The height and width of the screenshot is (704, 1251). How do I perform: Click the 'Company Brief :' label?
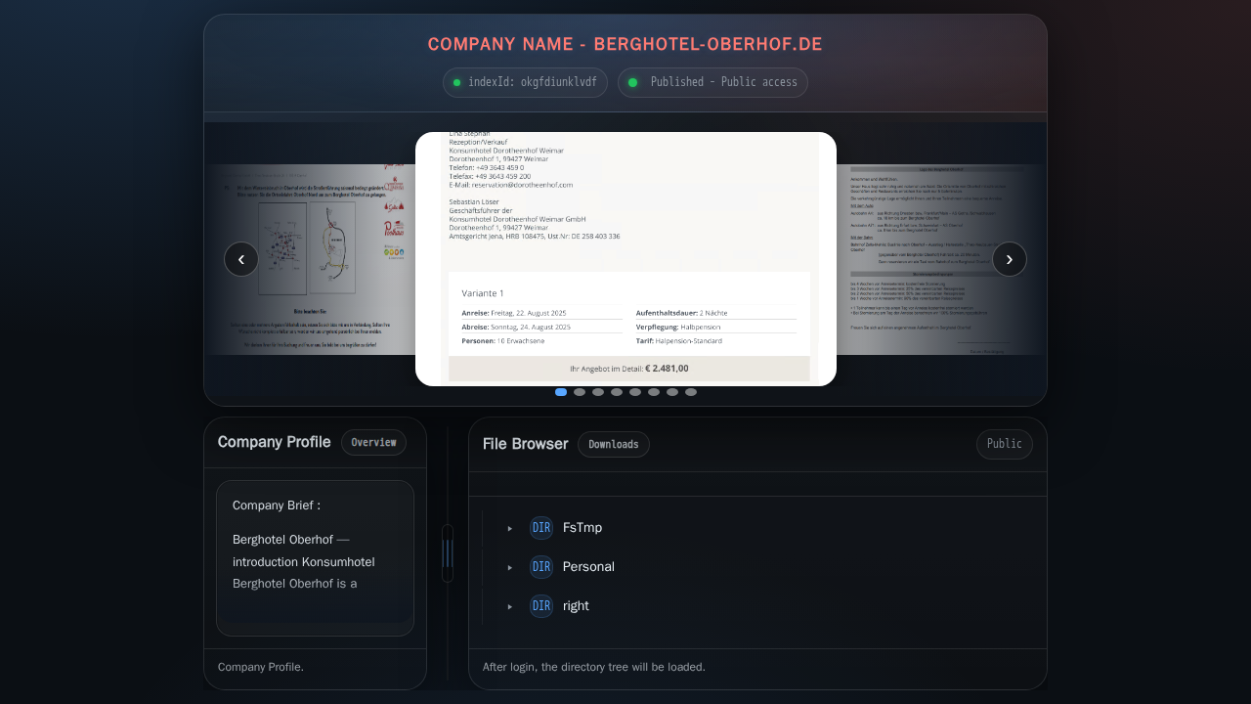point(277,506)
